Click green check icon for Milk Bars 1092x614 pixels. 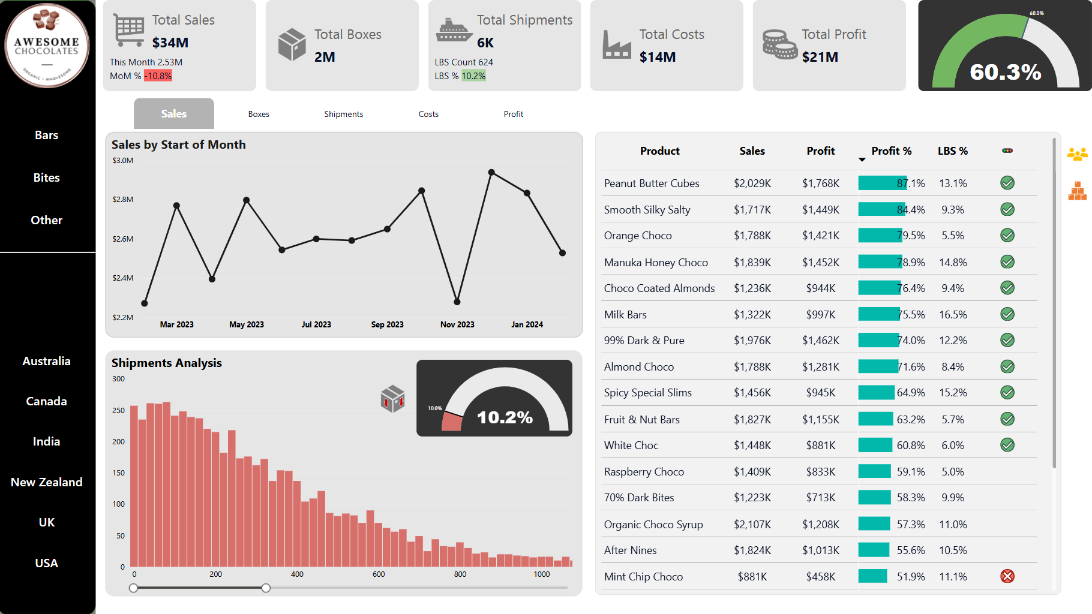coord(1007,314)
